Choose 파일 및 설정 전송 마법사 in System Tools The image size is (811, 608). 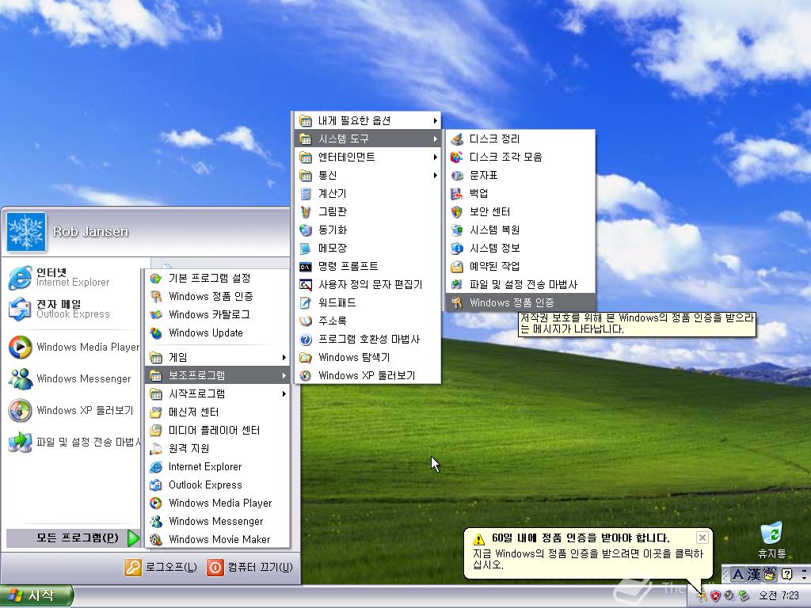[x=520, y=284]
